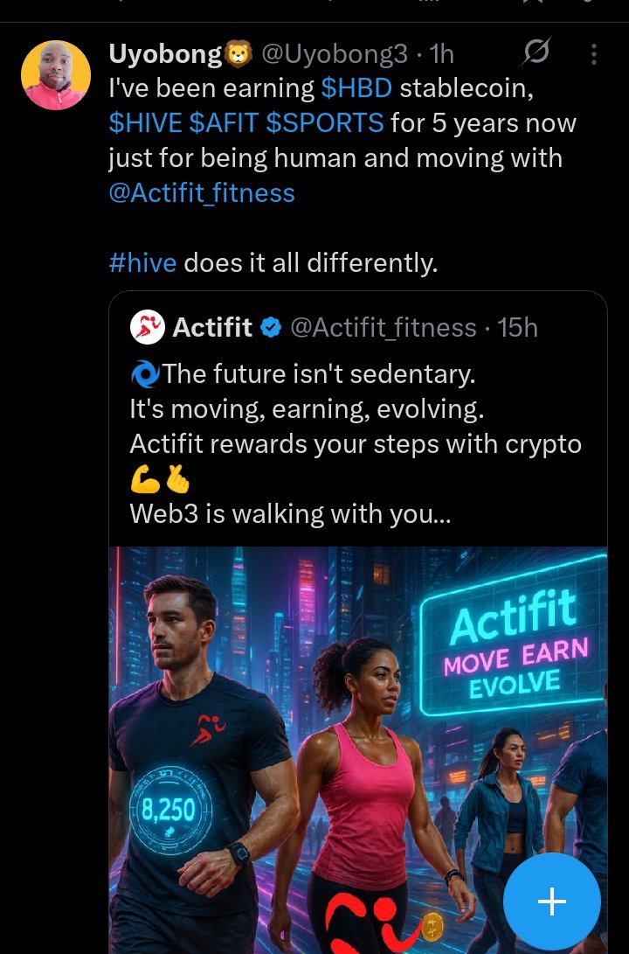The height and width of the screenshot is (954, 629).
Task: Open the $HBD cashtag link
Action: click(356, 88)
